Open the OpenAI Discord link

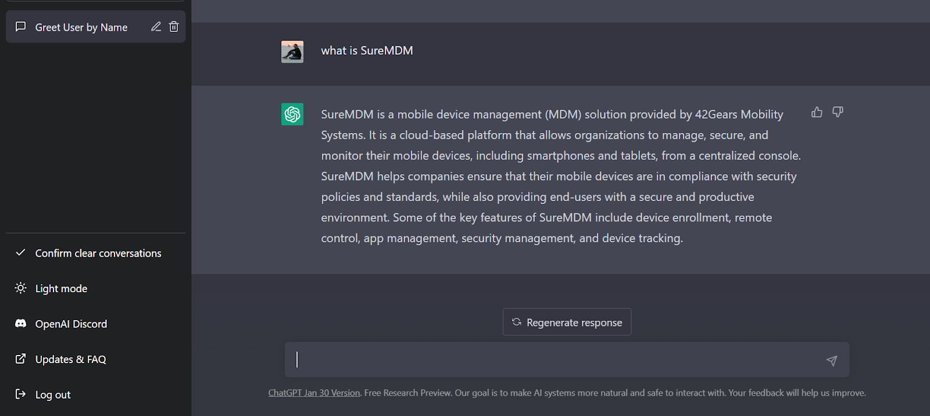95,324
